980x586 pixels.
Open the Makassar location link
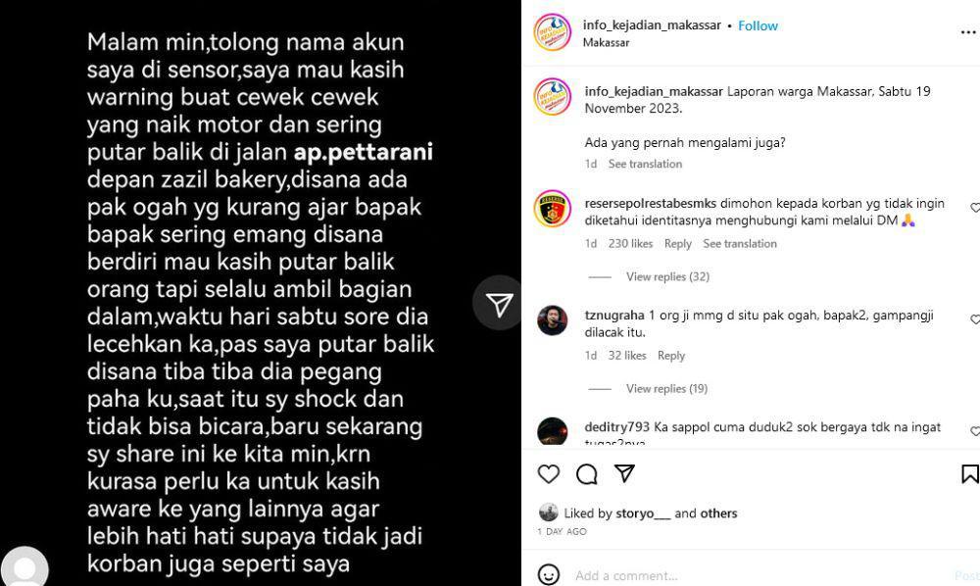coord(606,42)
